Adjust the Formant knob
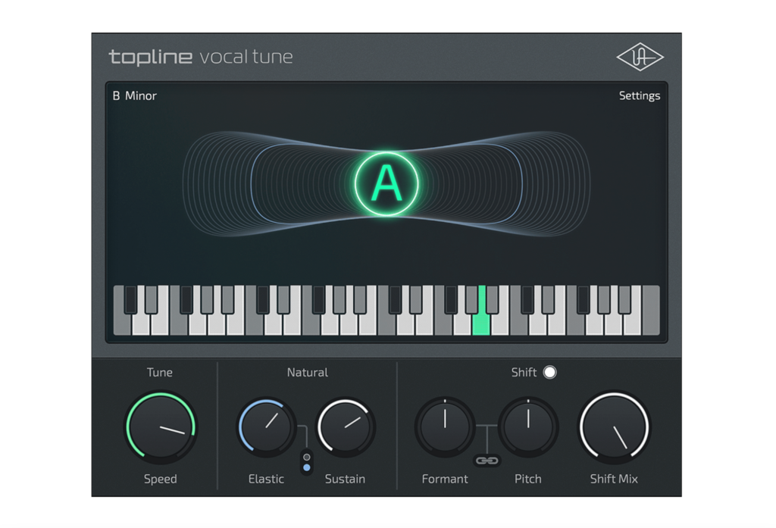 pyautogui.click(x=445, y=426)
